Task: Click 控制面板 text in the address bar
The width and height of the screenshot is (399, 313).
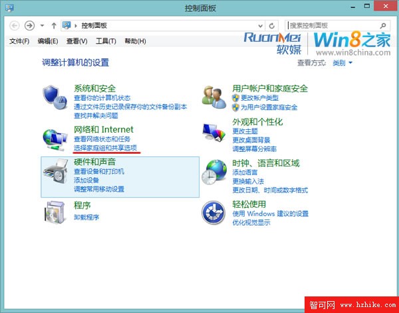Action: 94,26
